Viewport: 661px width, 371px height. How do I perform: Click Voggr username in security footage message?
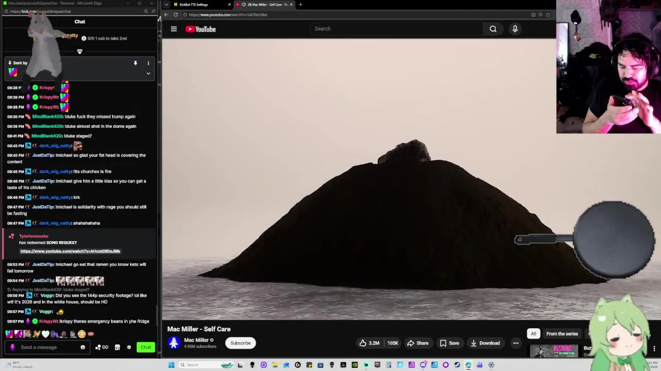[x=46, y=295]
